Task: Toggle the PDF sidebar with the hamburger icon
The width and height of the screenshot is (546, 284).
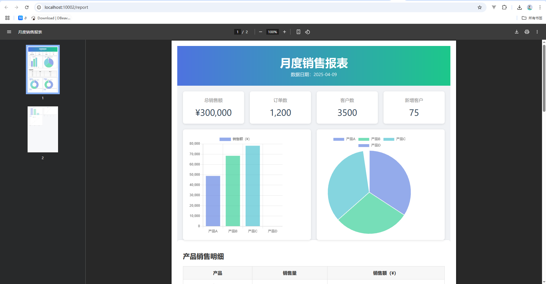Action: (9, 32)
